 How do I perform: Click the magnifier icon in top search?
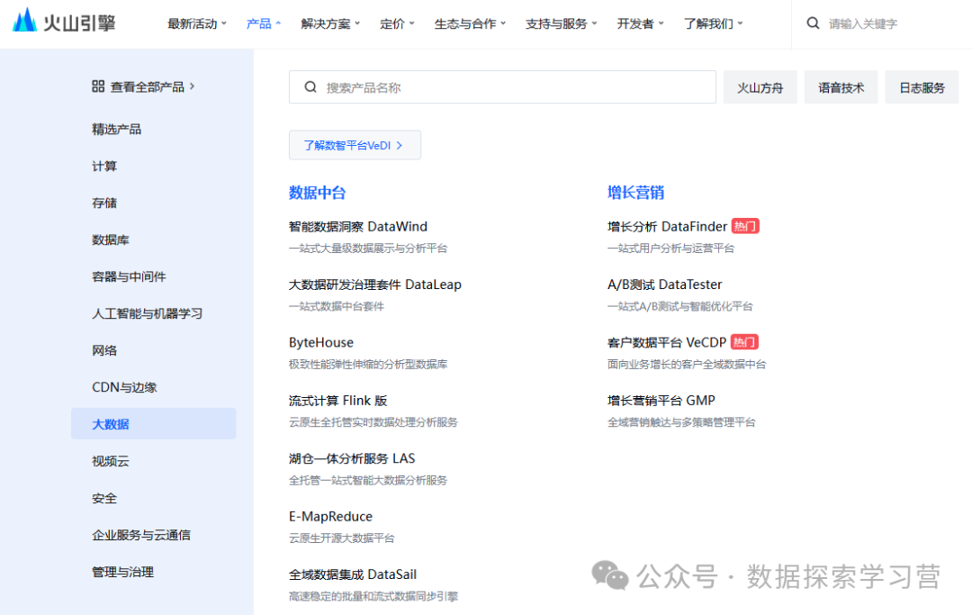(x=813, y=23)
